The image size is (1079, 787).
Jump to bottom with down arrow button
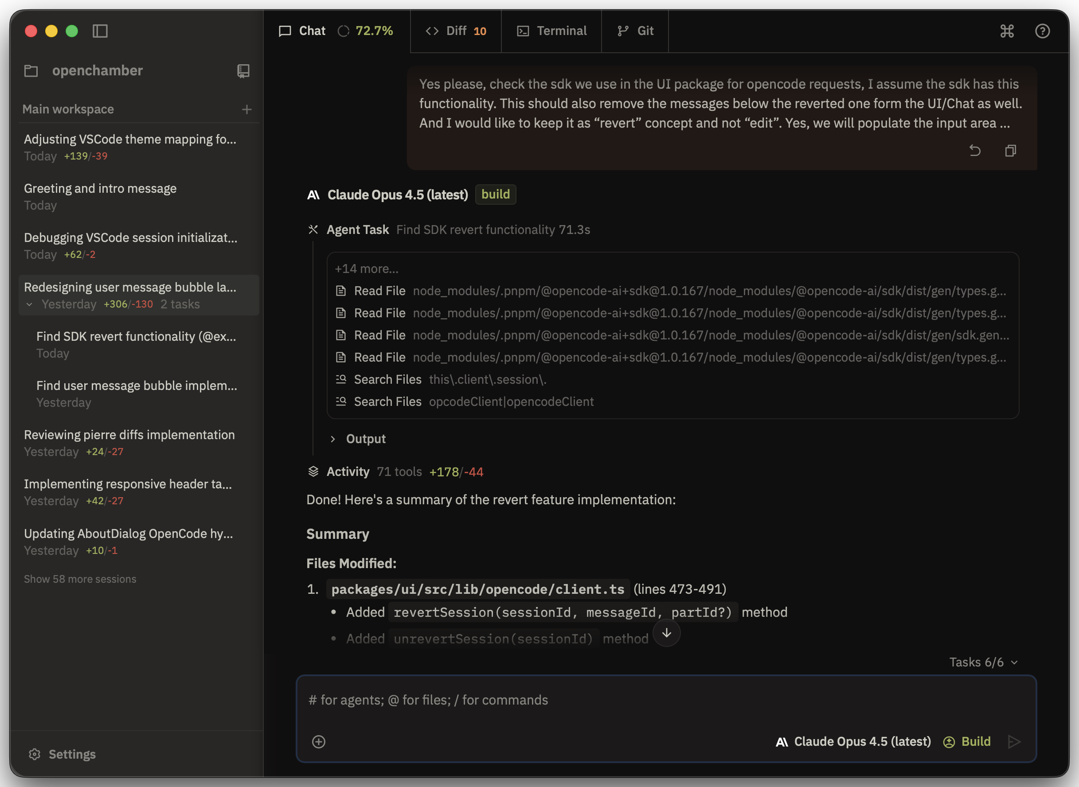666,633
